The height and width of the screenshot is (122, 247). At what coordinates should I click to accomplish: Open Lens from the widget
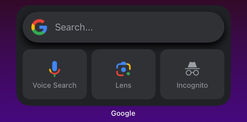pos(123,74)
